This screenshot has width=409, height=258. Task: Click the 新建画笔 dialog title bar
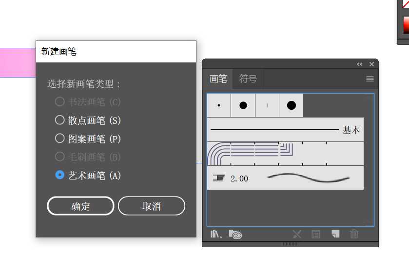[116, 51]
